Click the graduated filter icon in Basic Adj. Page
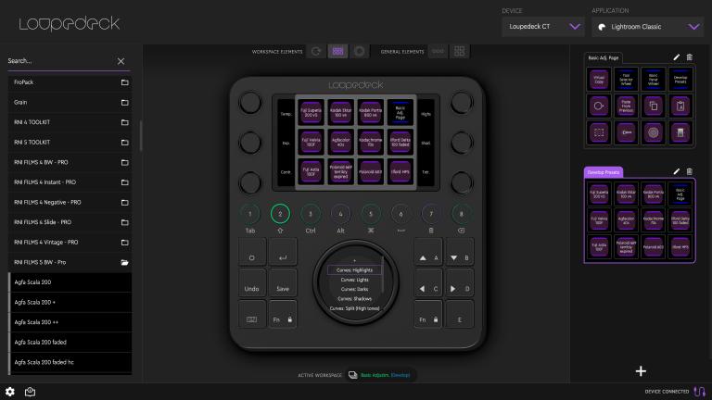The width and height of the screenshot is (712, 400). pos(680,133)
